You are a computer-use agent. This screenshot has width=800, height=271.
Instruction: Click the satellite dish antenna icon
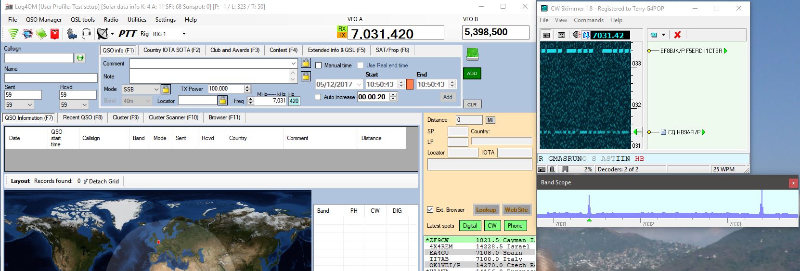(x=102, y=34)
